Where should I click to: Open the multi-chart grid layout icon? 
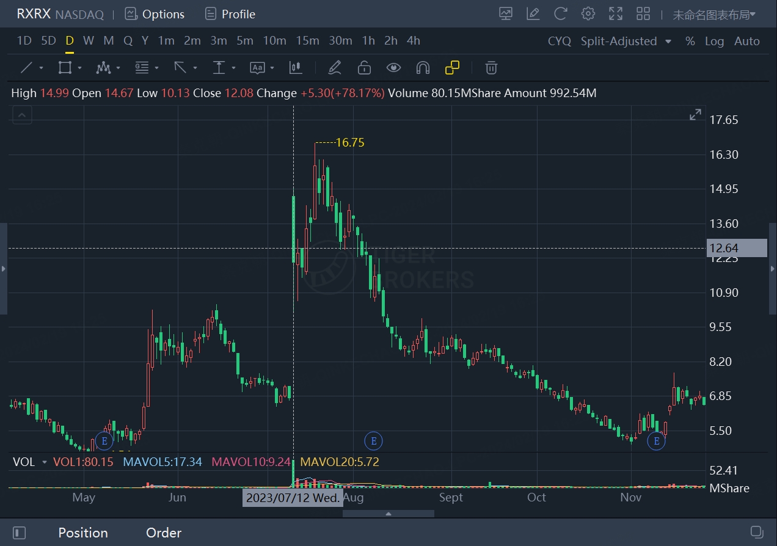tap(643, 13)
